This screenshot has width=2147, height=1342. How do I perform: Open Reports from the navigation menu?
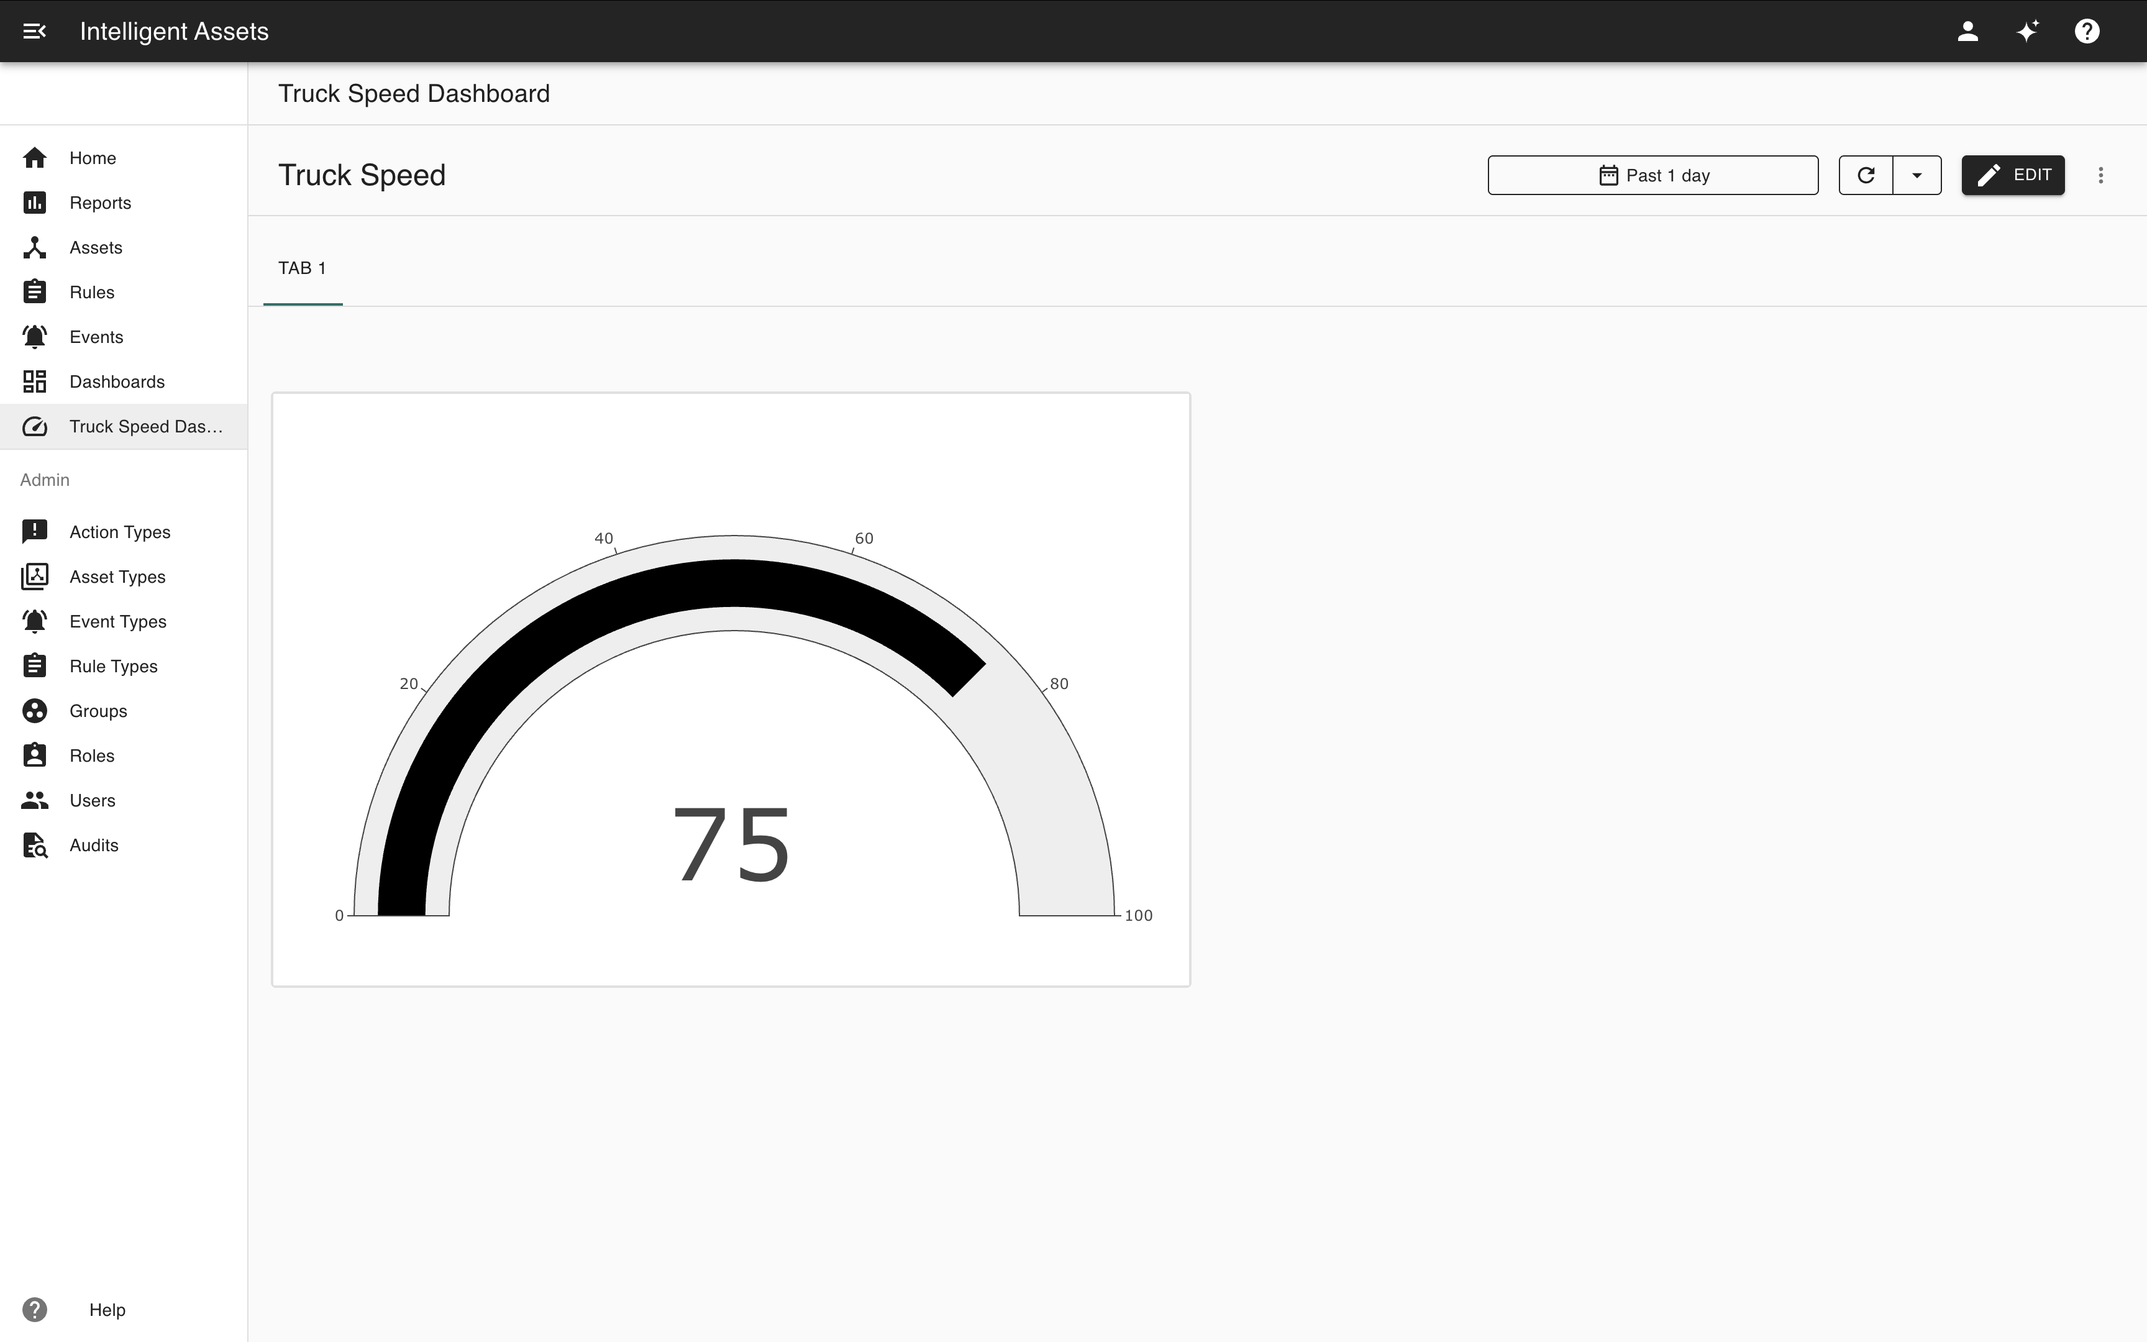click(100, 203)
